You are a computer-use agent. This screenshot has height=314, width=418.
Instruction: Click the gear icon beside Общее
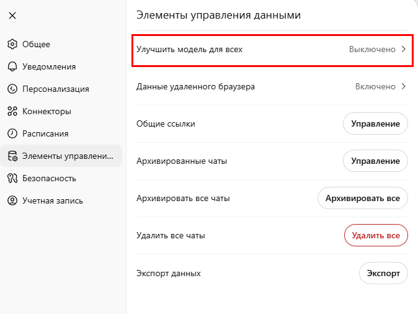pos(12,44)
